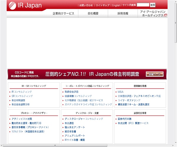Open the 株主通信 link
Image resolution: width=177 pixels, height=147 pixels.
pyautogui.click(x=69, y=123)
